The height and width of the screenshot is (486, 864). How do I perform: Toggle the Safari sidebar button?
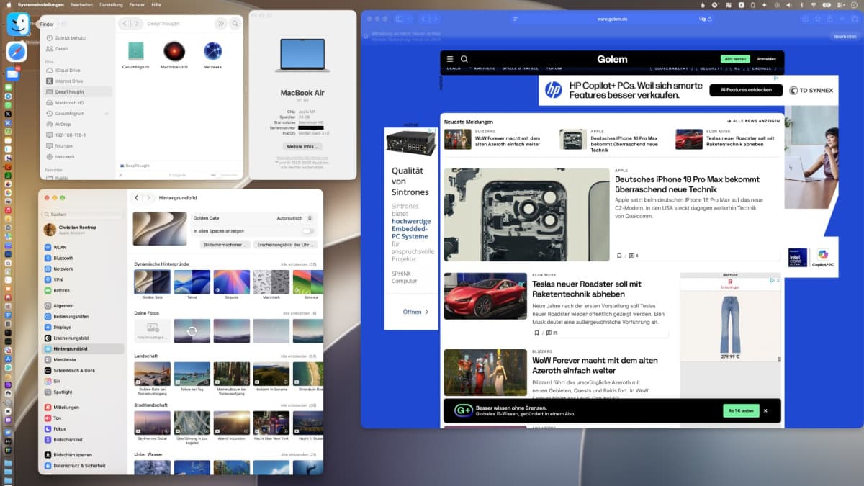[400, 19]
